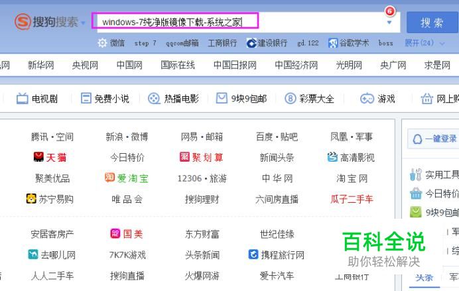Click the 高清影视 clapperboard icon

tap(332, 157)
